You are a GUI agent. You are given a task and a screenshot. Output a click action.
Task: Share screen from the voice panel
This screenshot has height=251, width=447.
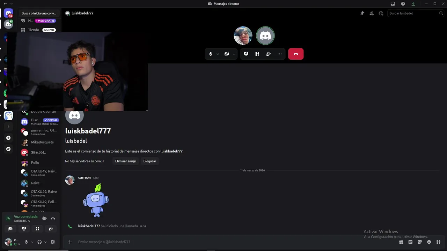24,229
